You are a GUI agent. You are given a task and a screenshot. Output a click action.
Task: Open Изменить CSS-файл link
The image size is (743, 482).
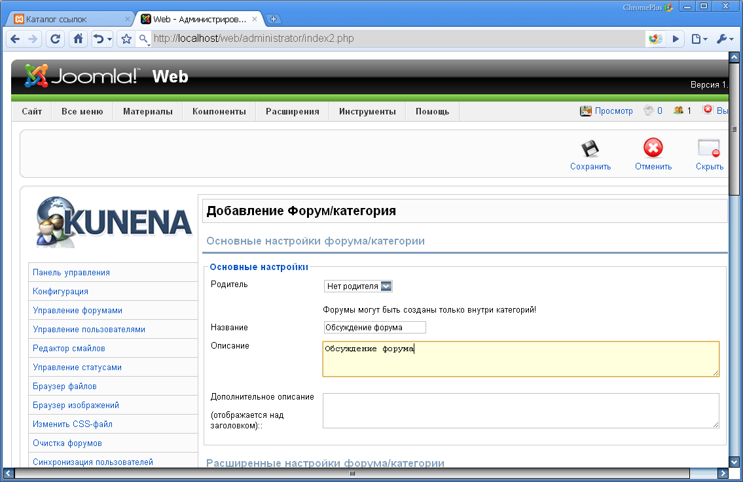pyautogui.click(x=73, y=424)
